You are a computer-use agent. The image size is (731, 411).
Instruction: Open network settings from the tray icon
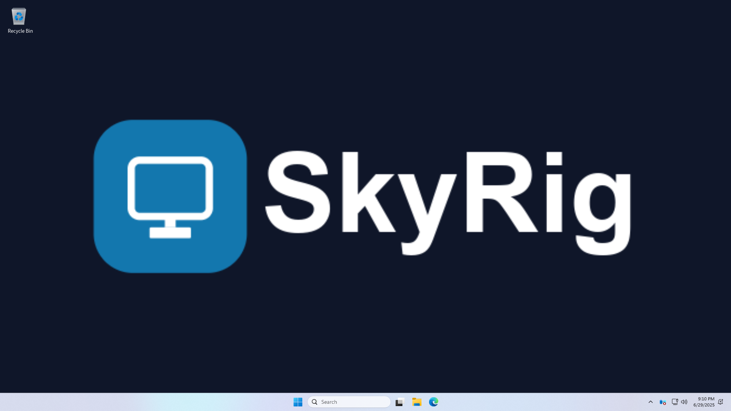click(675, 402)
